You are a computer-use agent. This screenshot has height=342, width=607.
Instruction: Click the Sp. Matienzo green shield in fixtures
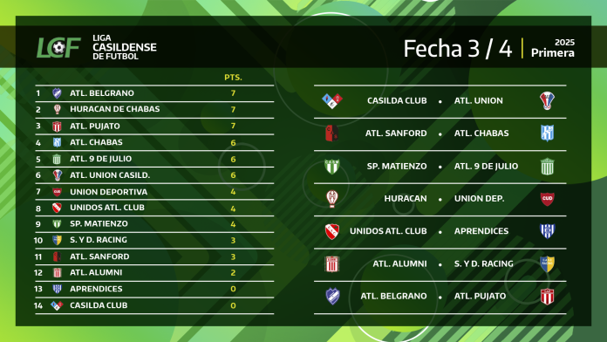tap(331, 166)
